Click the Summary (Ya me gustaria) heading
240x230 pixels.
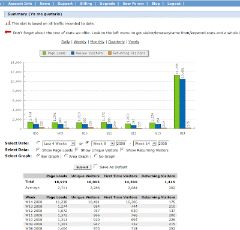click(x=35, y=14)
